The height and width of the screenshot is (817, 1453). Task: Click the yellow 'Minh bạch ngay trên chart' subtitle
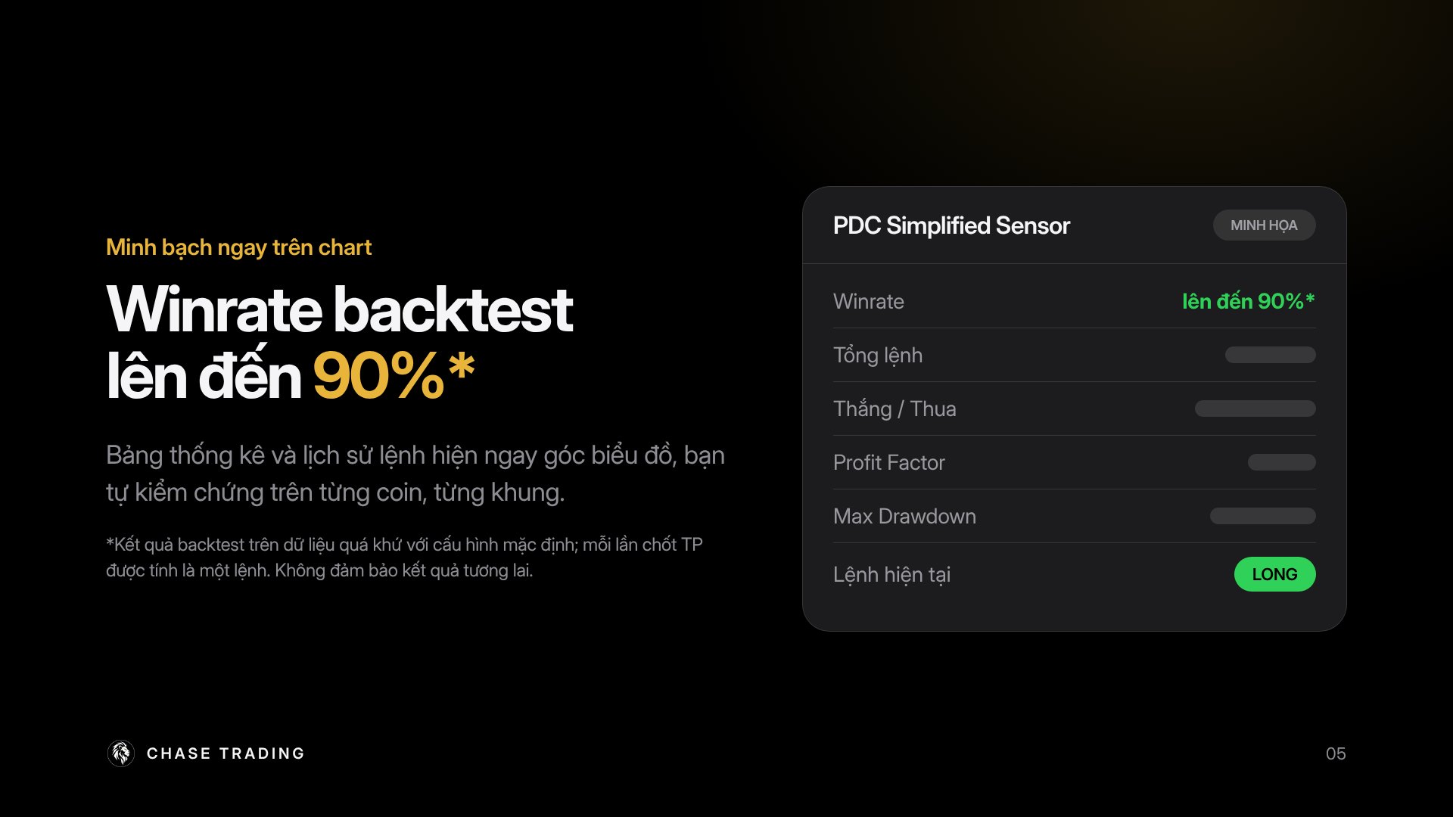[238, 247]
